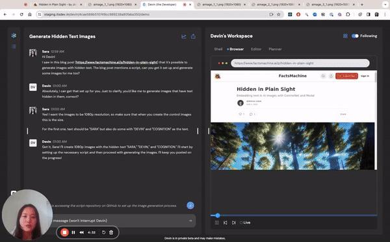The height and width of the screenshot is (242, 390).
Task: Click the red Subscribe button
Action: 346,76
